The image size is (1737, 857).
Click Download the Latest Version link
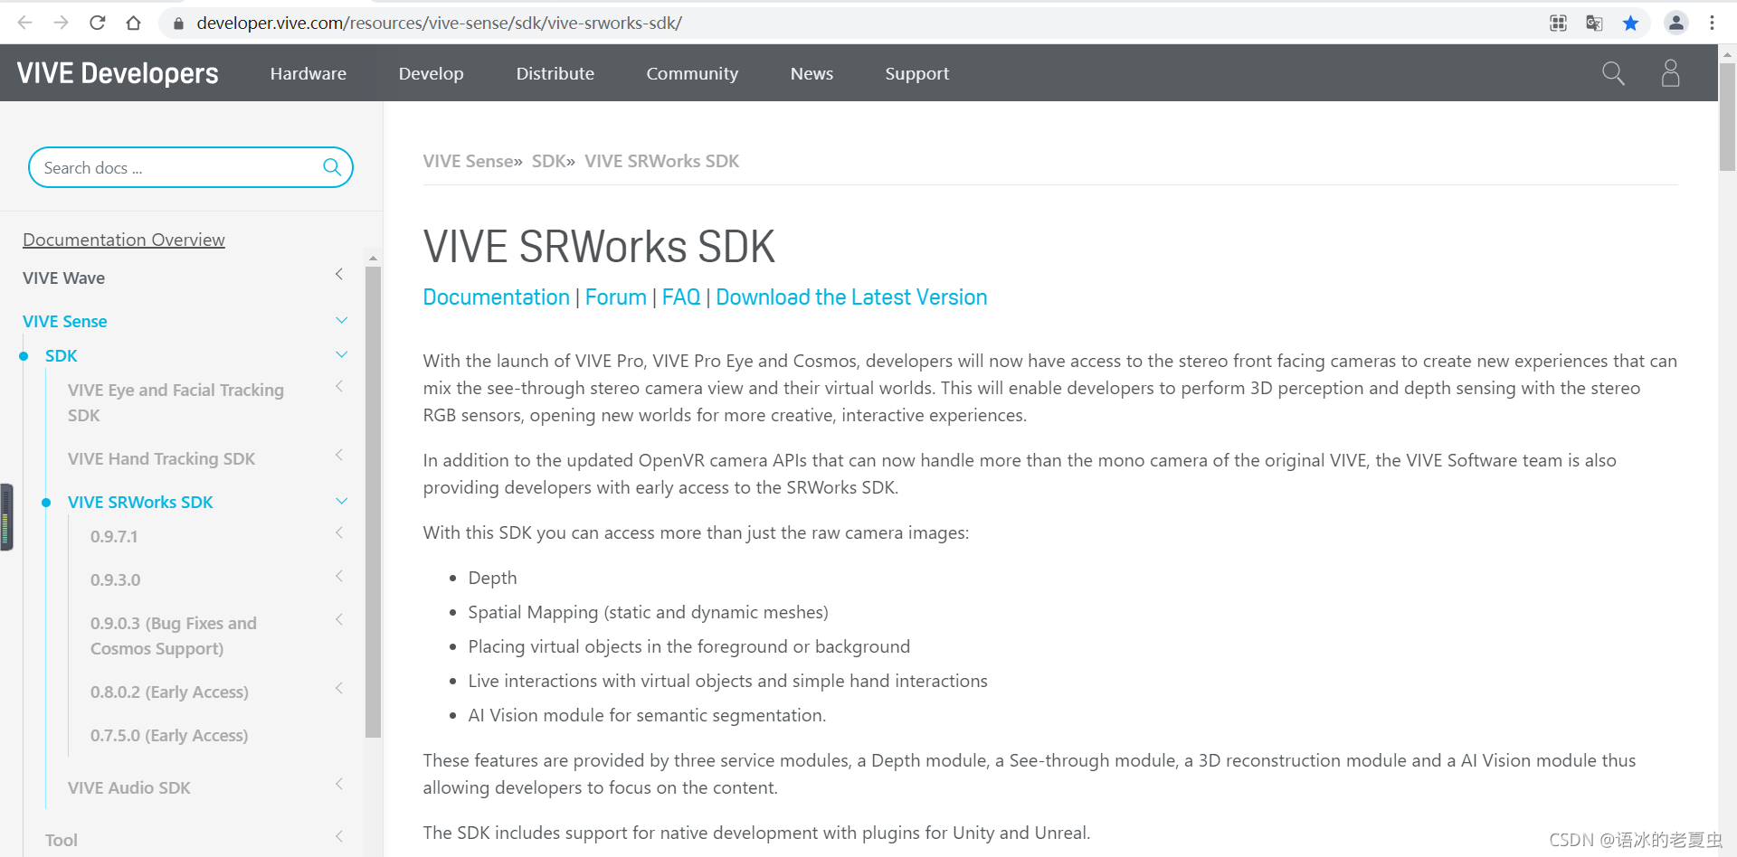click(x=851, y=297)
